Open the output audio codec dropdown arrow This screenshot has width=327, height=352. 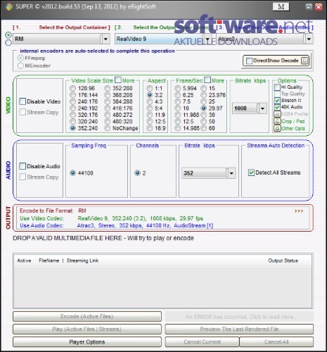click(x=309, y=39)
